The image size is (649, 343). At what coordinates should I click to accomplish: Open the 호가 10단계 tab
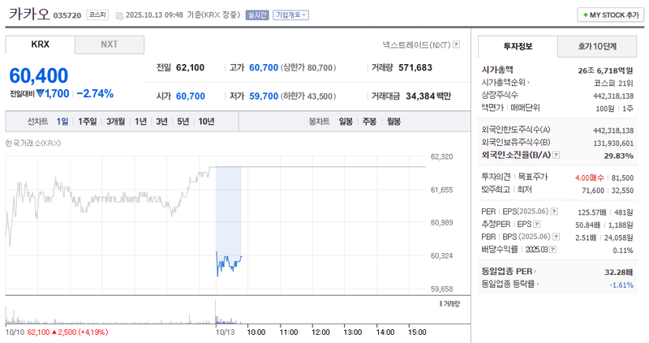[x=596, y=46]
